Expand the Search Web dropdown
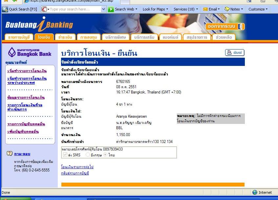Viewport: 278px width, 200px height. [136, 9]
